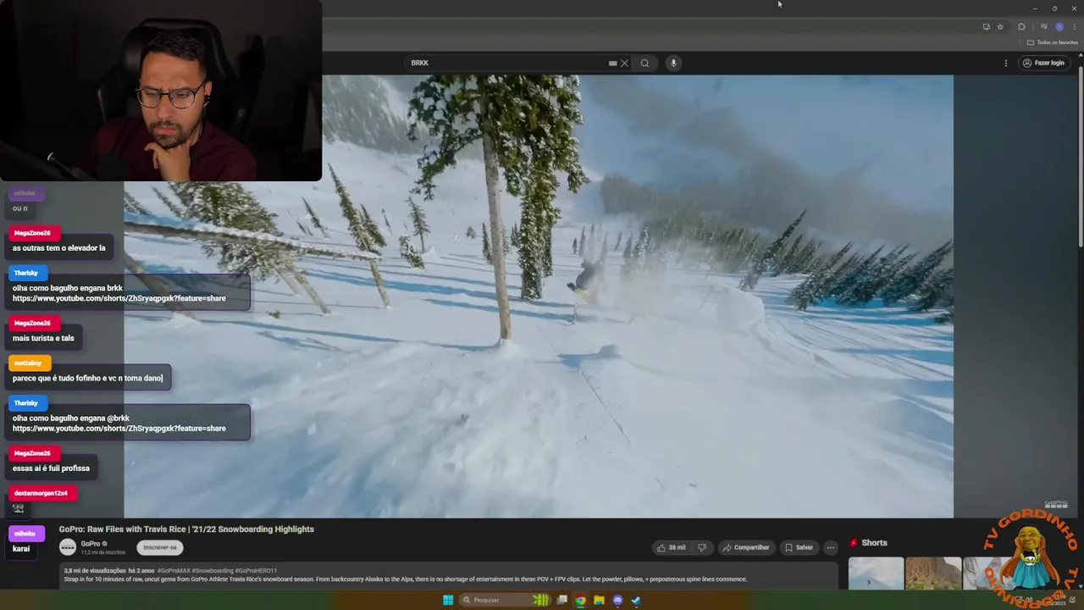The image size is (1084, 610).
Task: Open the Chrome extensions puzzle icon
Action: coord(1021,26)
